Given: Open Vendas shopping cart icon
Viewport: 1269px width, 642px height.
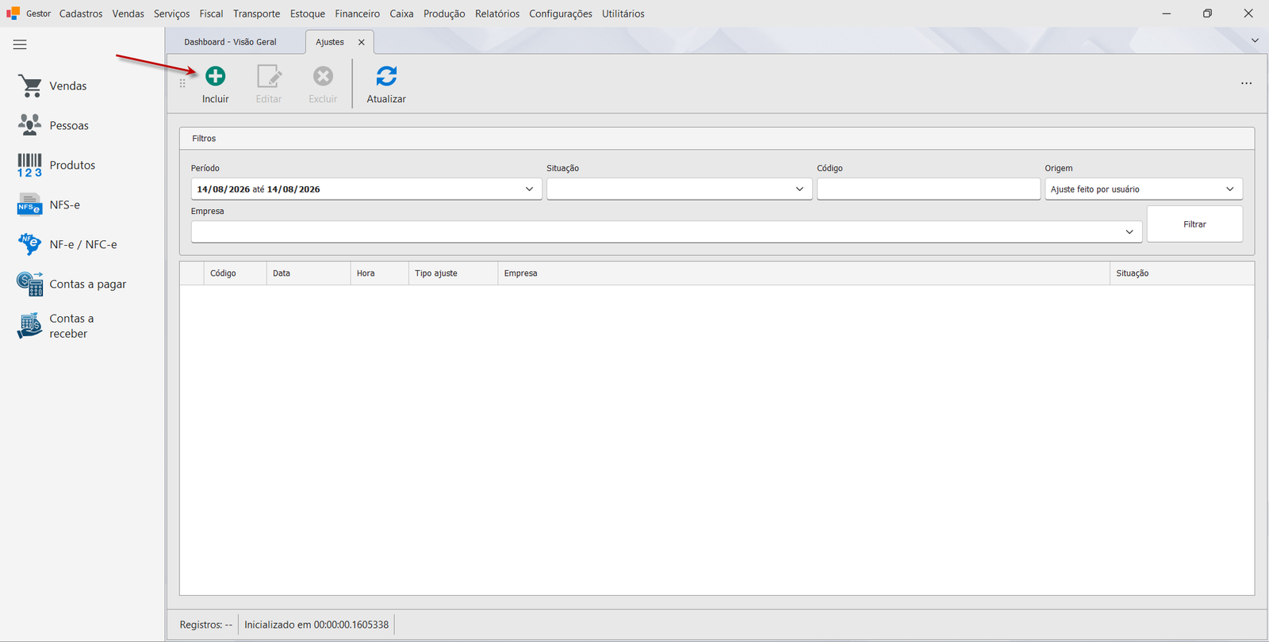Looking at the screenshot, I should pos(30,86).
